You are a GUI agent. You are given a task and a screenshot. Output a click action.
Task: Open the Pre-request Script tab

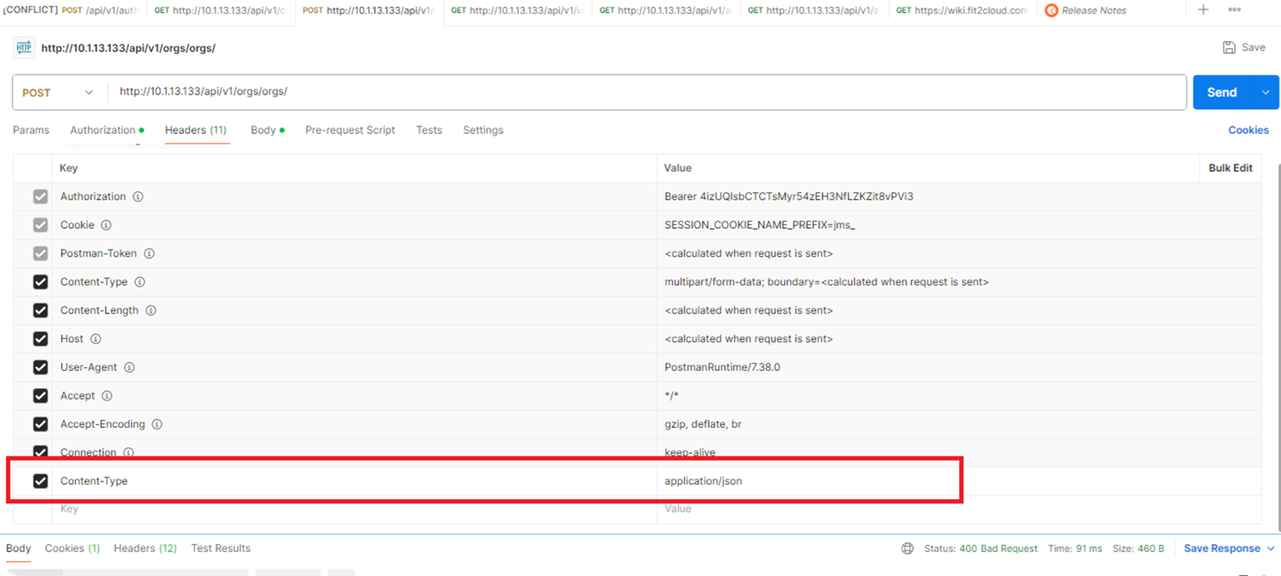350,130
